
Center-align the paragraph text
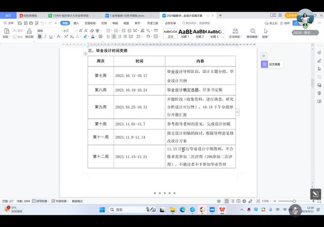click(114, 37)
